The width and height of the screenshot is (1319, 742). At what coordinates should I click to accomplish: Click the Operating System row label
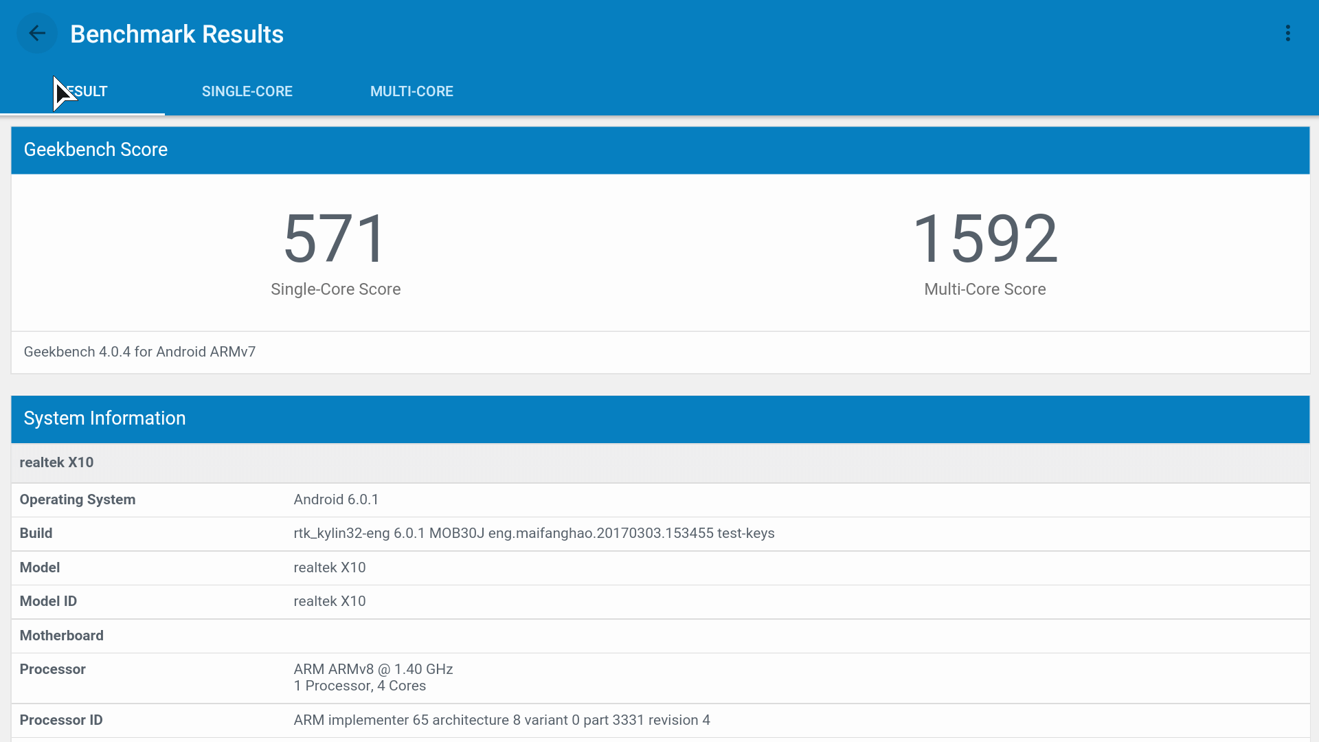(78, 499)
